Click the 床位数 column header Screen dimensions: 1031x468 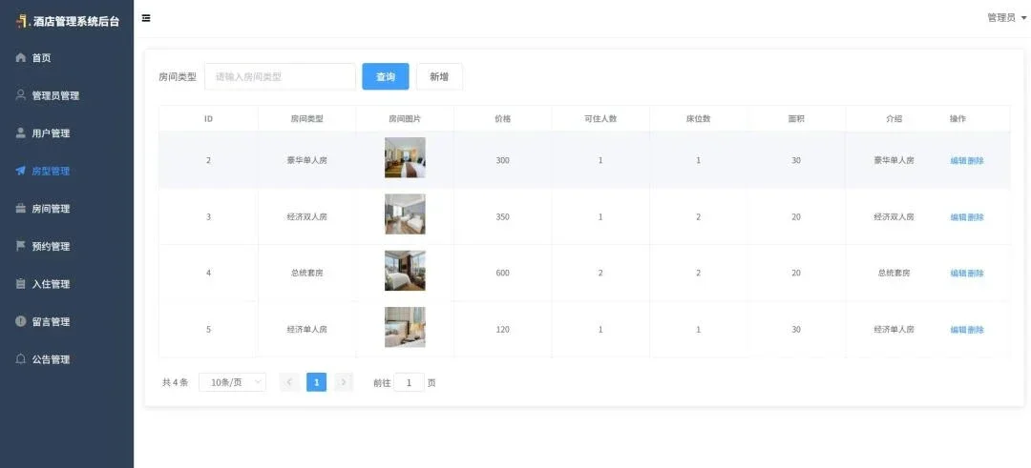pos(698,119)
